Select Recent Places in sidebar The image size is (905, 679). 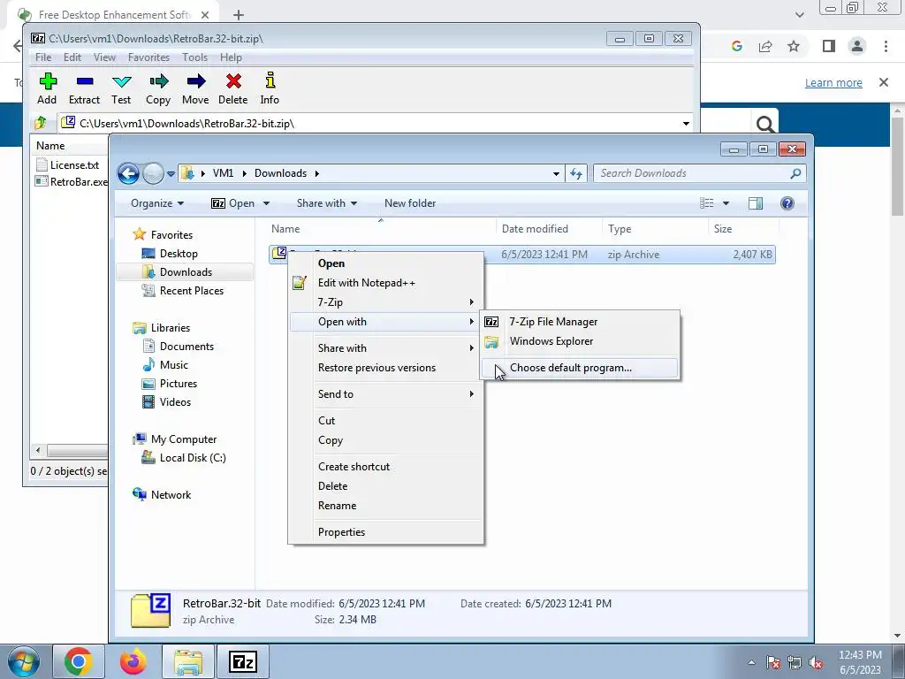pyautogui.click(x=192, y=290)
